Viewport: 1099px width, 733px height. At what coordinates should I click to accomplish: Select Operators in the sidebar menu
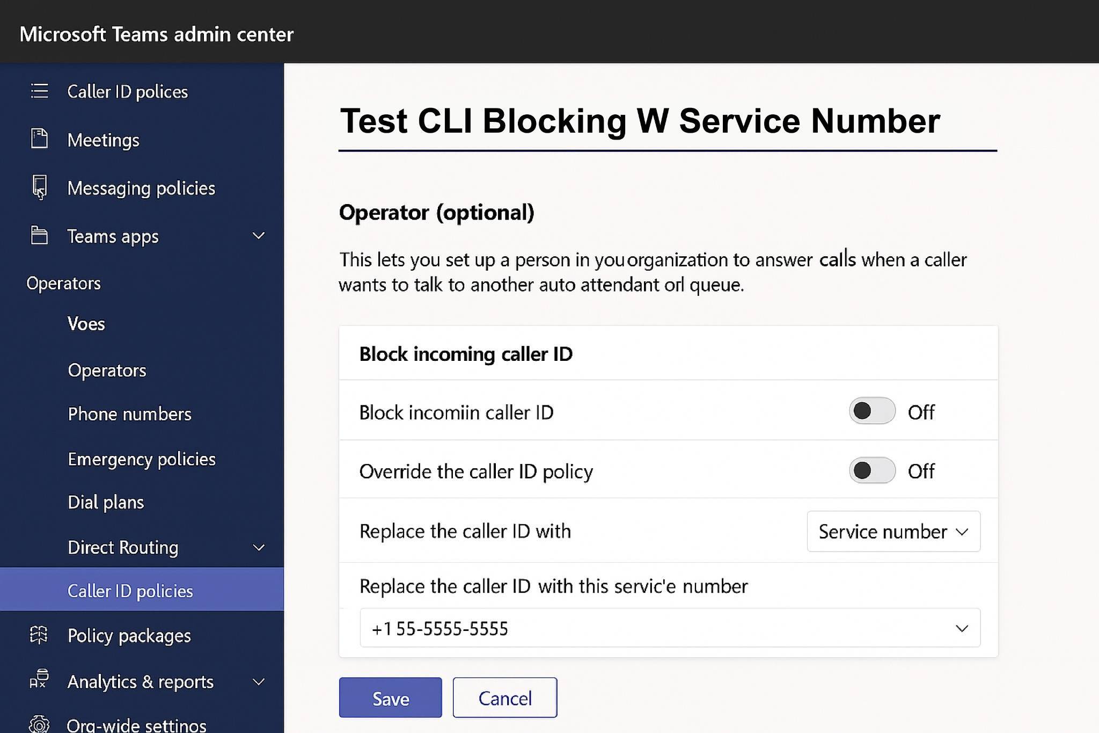pyautogui.click(x=107, y=369)
